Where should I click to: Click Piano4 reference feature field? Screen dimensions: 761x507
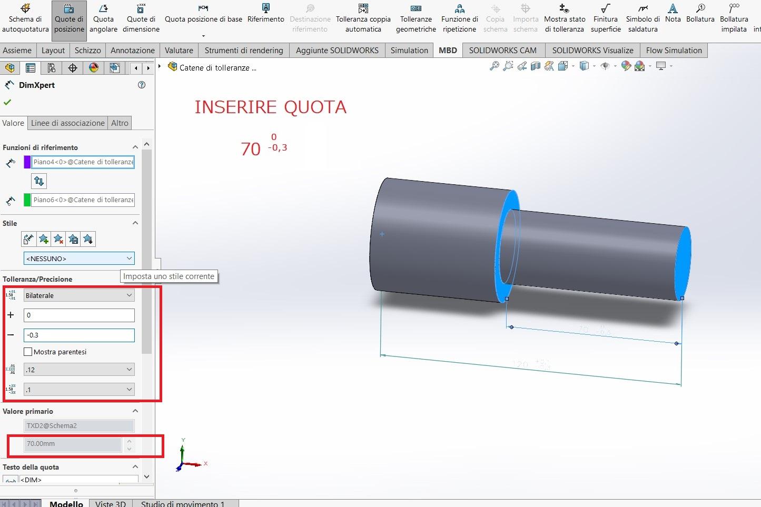click(83, 162)
